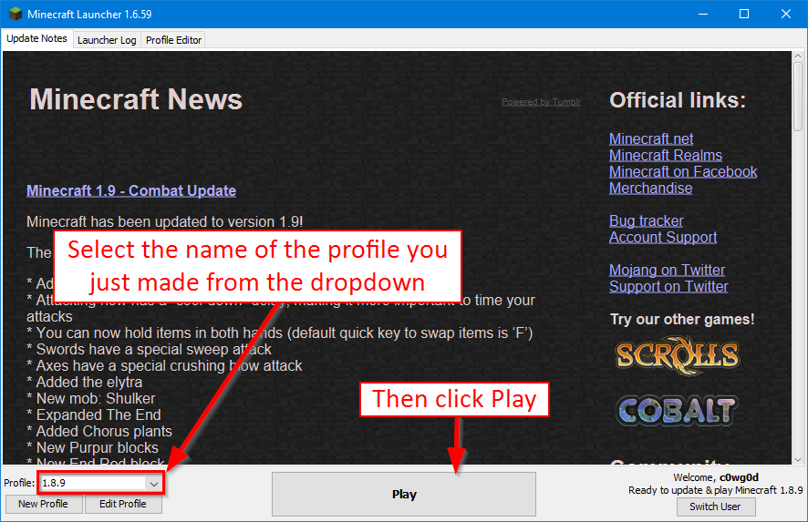
Task: Click the 'Axes have a special crushing blow attack' line
Action: (164, 366)
